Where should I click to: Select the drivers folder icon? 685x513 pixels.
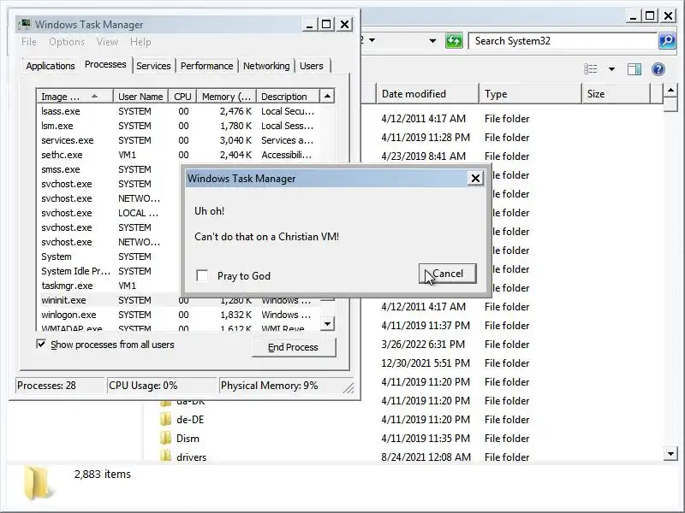165,457
